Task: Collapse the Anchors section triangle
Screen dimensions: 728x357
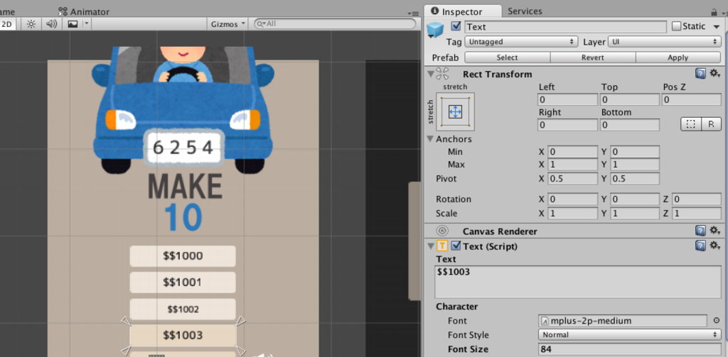Action: (x=430, y=139)
